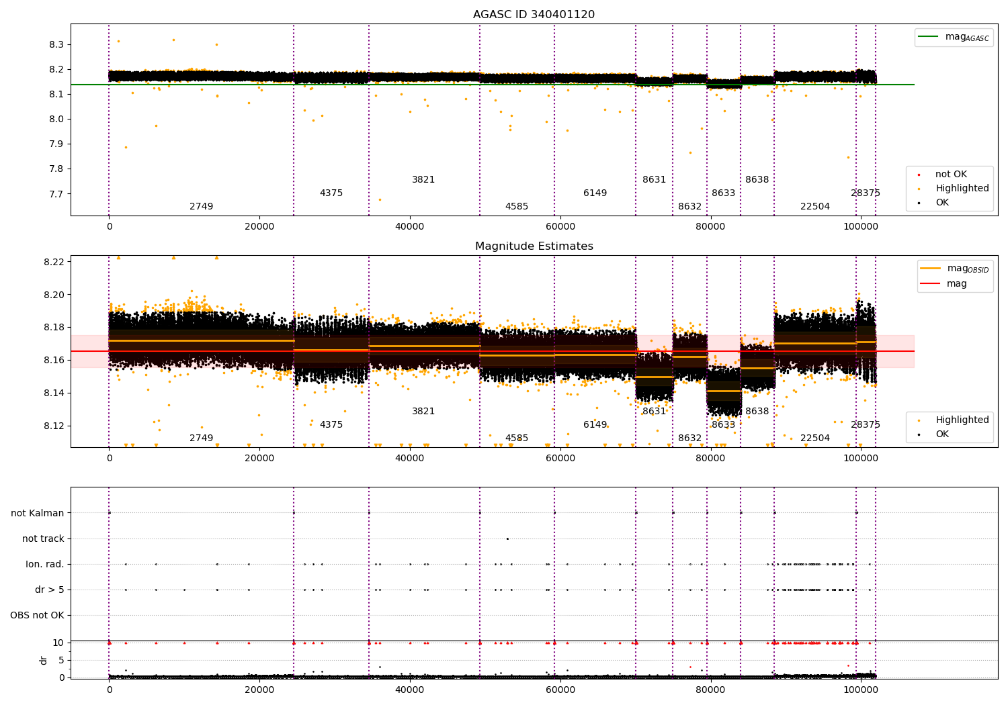Click the 7.7 tick on top panel y-axis
This screenshot has height=705, width=1008.
click(x=56, y=194)
